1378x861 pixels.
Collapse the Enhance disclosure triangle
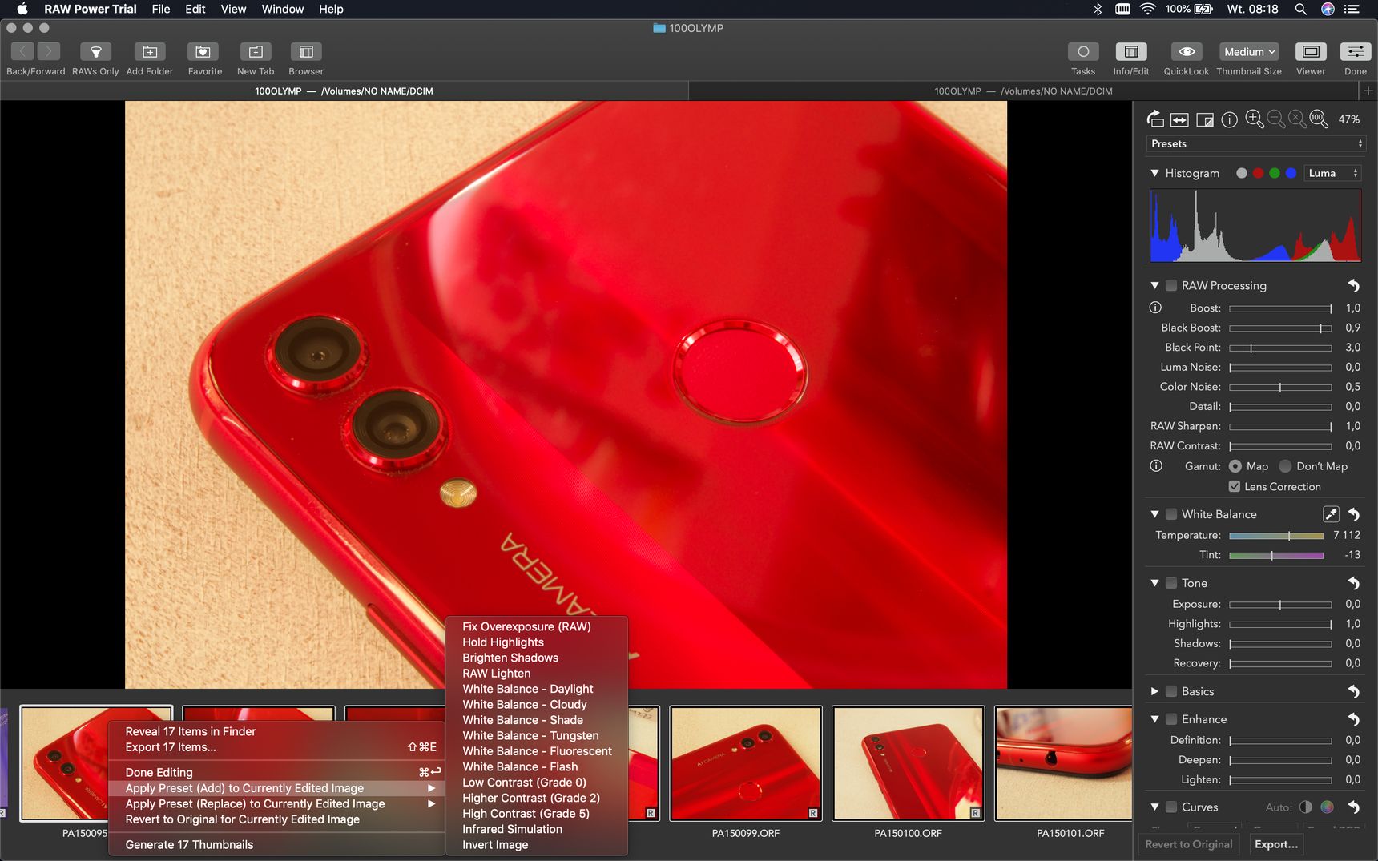tap(1154, 719)
